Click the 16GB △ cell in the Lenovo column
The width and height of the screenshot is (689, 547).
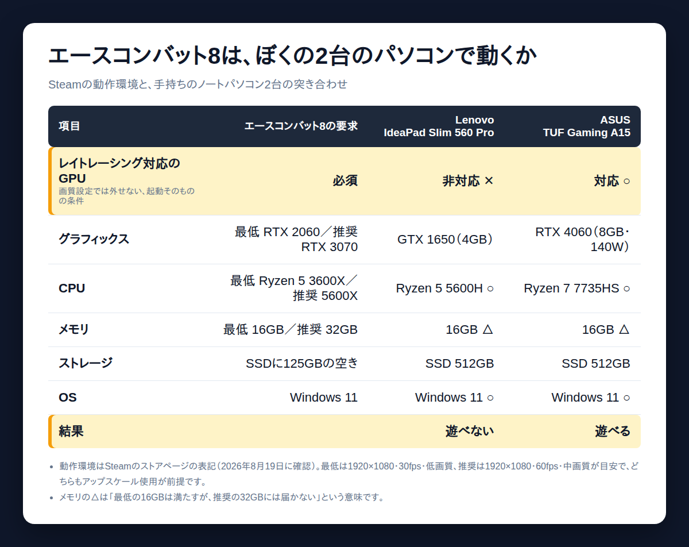click(x=470, y=330)
